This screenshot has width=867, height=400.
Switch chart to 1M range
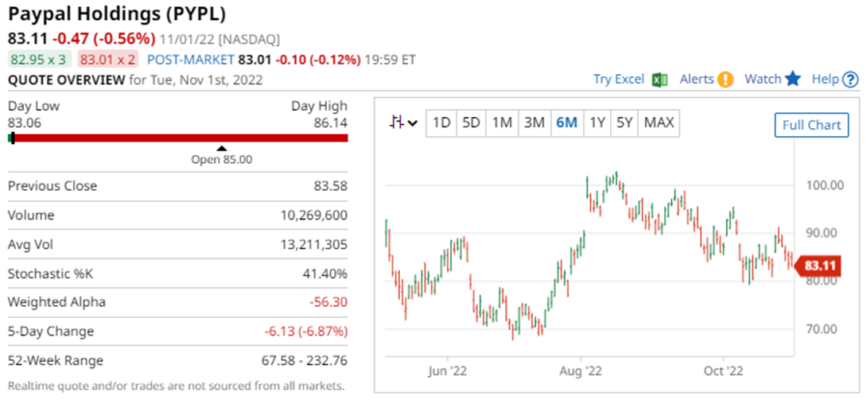[x=502, y=122]
